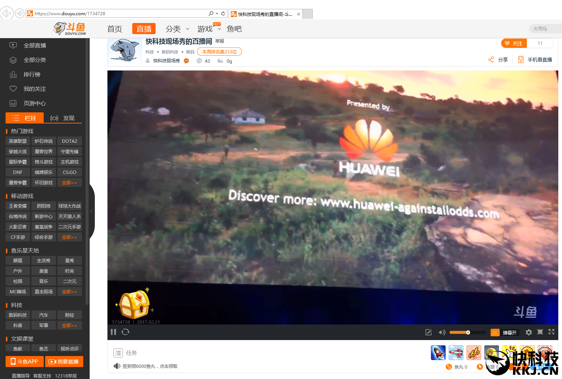Open the 首页 menu item
Screen dimensions: 562x379
tap(114, 29)
